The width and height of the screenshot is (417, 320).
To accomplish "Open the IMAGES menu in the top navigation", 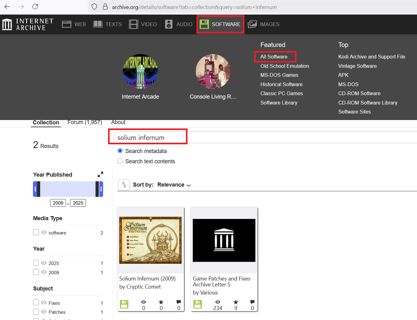I will [263, 24].
